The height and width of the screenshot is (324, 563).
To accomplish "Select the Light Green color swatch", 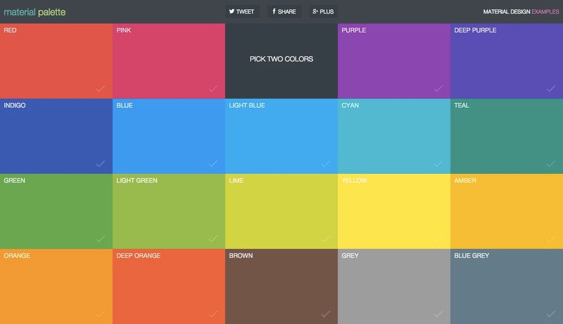I will 169,211.
